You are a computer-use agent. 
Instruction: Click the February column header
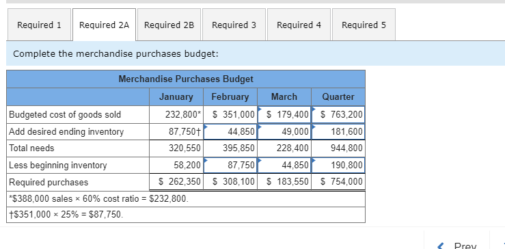[230, 96]
